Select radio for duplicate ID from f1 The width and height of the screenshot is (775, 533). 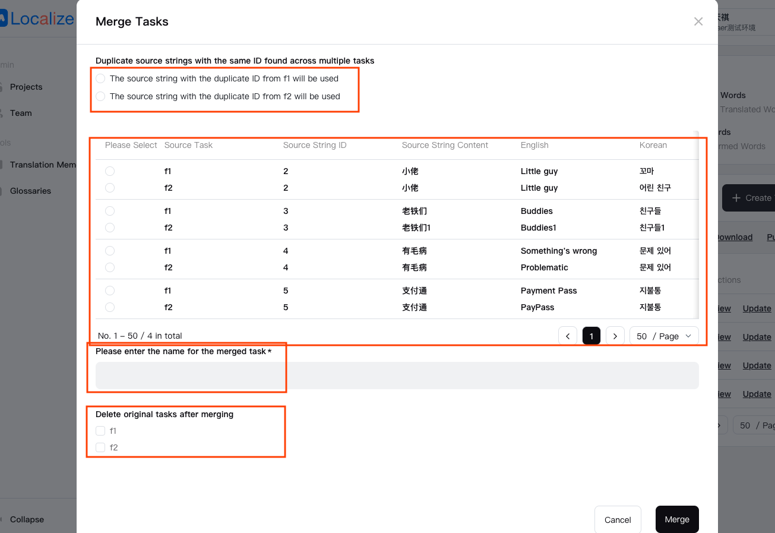pyautogui.click(x=100, y=78)
